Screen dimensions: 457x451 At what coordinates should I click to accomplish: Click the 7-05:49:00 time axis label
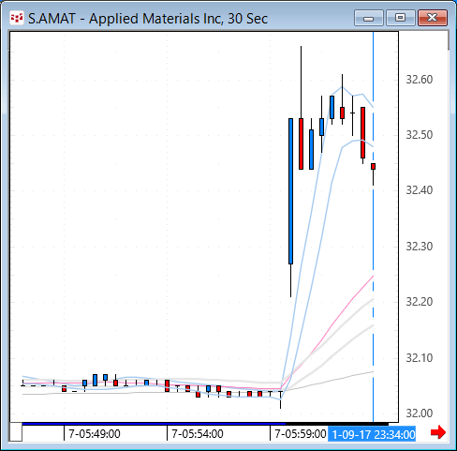click(95, 434)
